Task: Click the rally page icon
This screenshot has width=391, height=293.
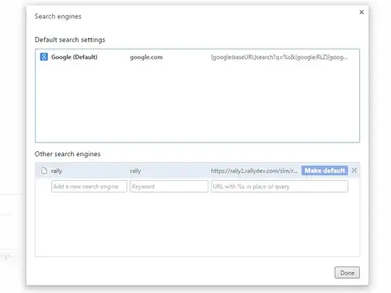Action: 44,171
